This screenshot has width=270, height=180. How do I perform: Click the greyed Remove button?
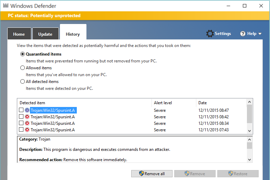coord(195,173)
